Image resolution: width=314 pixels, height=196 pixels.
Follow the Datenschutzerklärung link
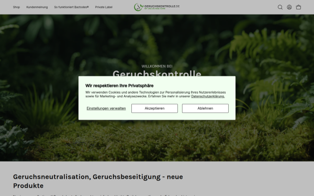pyautogui.click(x=208, y=96)
